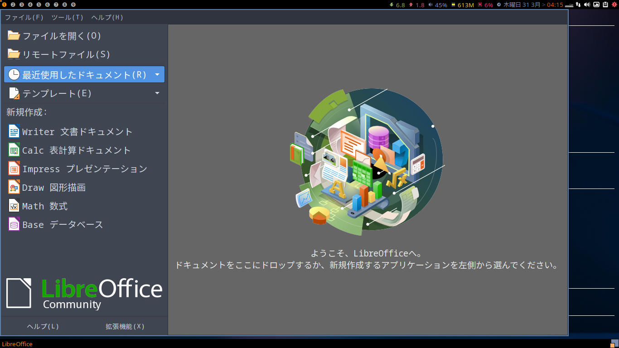Click the 6% CPU indicator

(x=485, y=5)
